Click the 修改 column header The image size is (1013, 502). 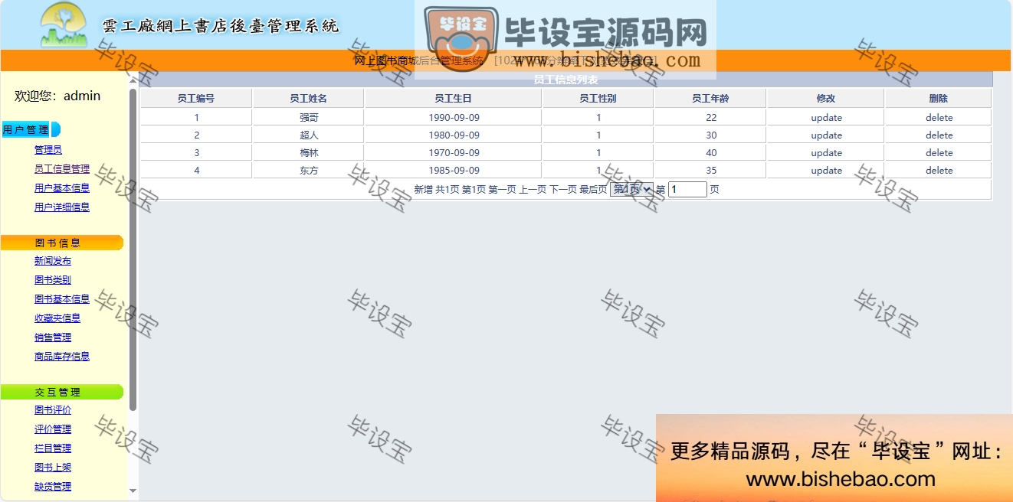826,99
